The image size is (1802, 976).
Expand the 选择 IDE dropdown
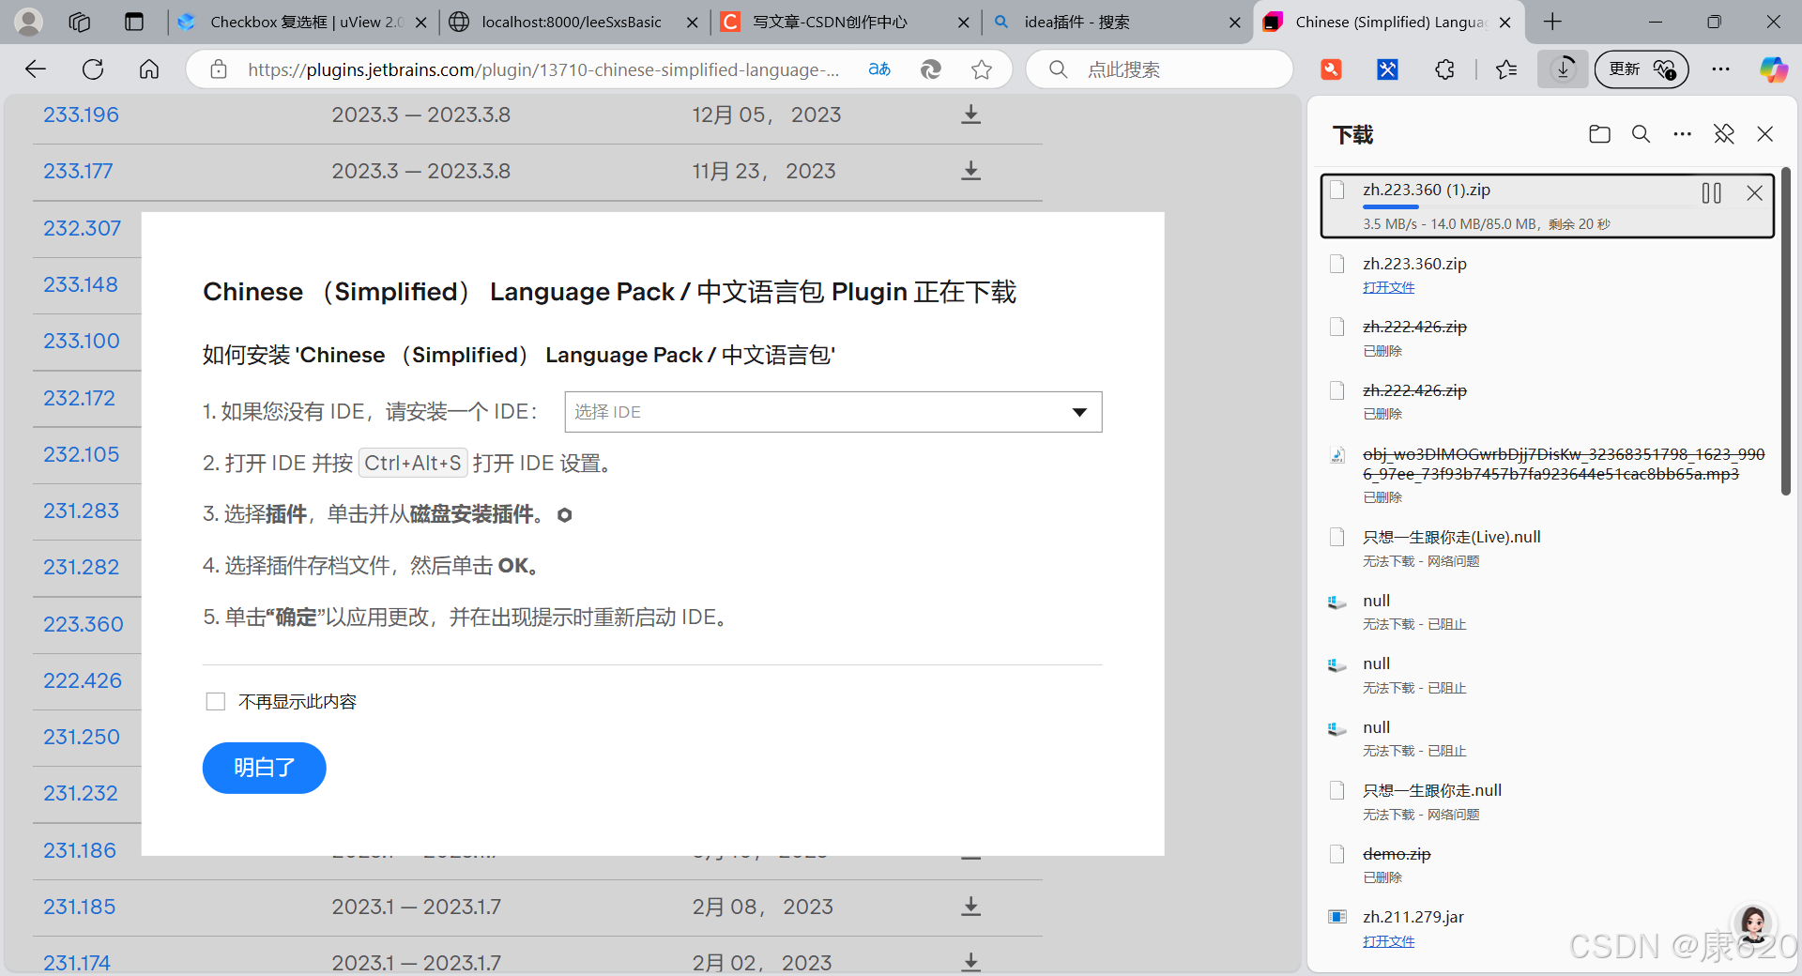point(833,412)
